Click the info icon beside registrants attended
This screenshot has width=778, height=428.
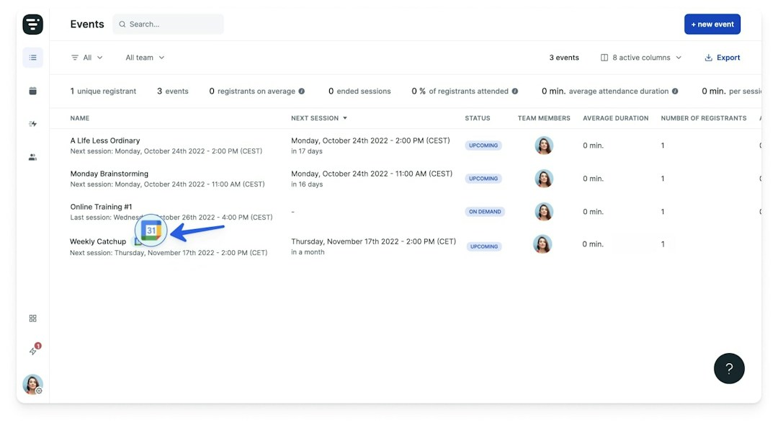click(x=515, y=92)
